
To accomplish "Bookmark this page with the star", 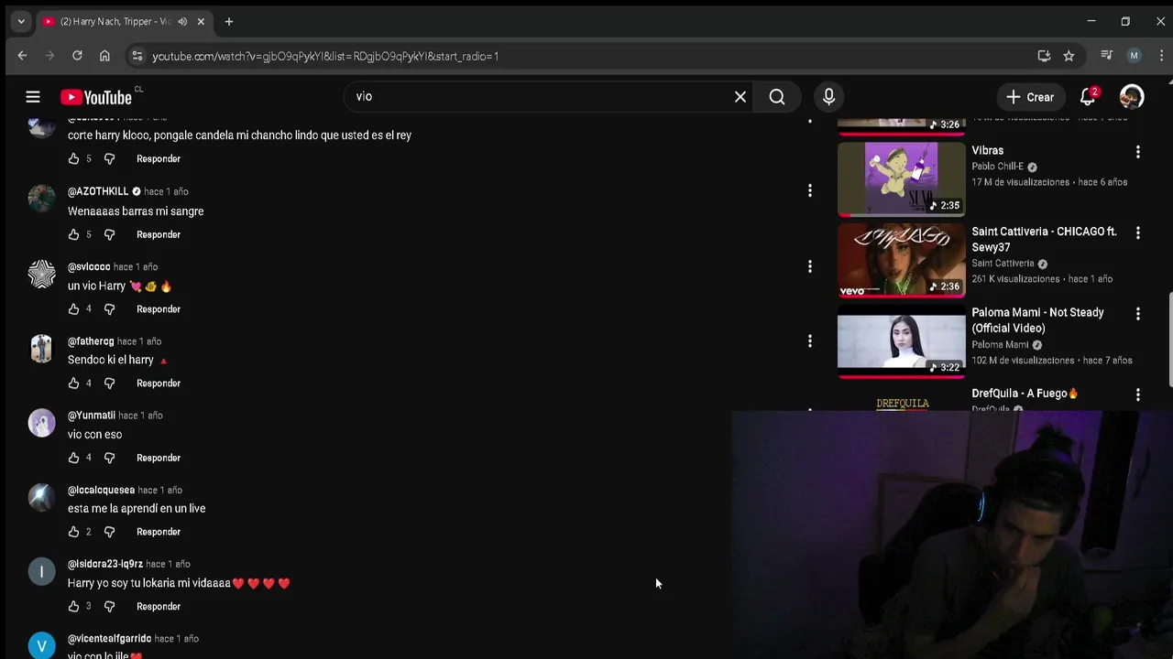I will [x=1069, y=56].
